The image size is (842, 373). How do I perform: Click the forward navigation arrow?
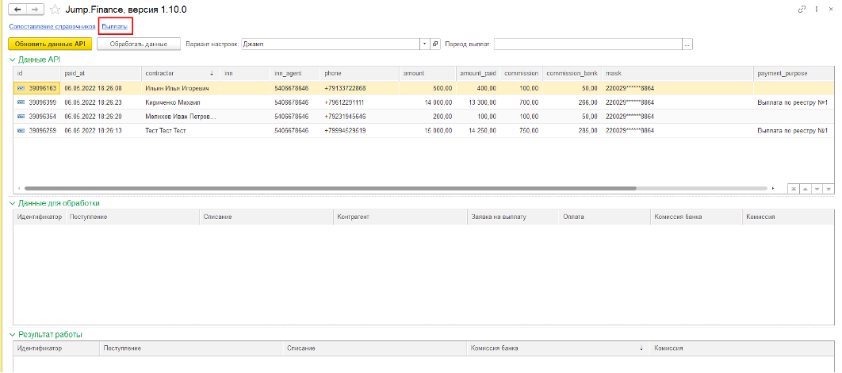(x=34, y=10)
